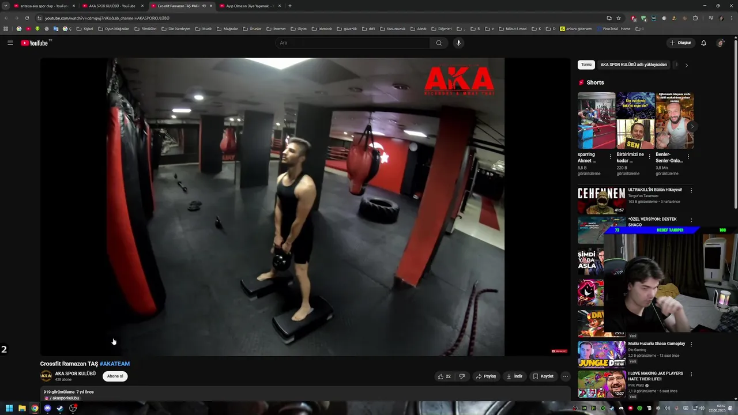This screenshot has width=738, height=415.
Task: Bookmark this page with star icon
Action: 619,18
